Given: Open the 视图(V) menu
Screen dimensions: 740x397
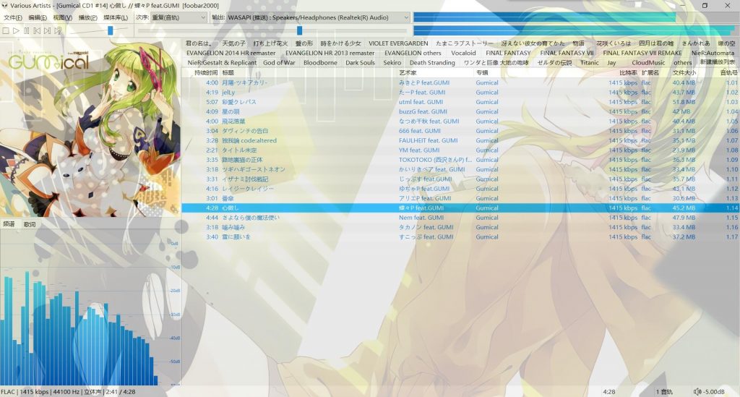Looking at the screenshot, I should 62,17.
